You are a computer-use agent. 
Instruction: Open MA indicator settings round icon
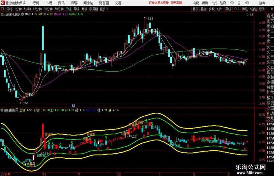tap(22, 14)
